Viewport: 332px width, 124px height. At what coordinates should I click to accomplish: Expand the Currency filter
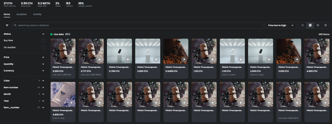coord(43,71)
